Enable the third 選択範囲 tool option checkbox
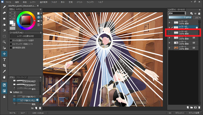The image size is (203, 115). (x=11, y=48)
